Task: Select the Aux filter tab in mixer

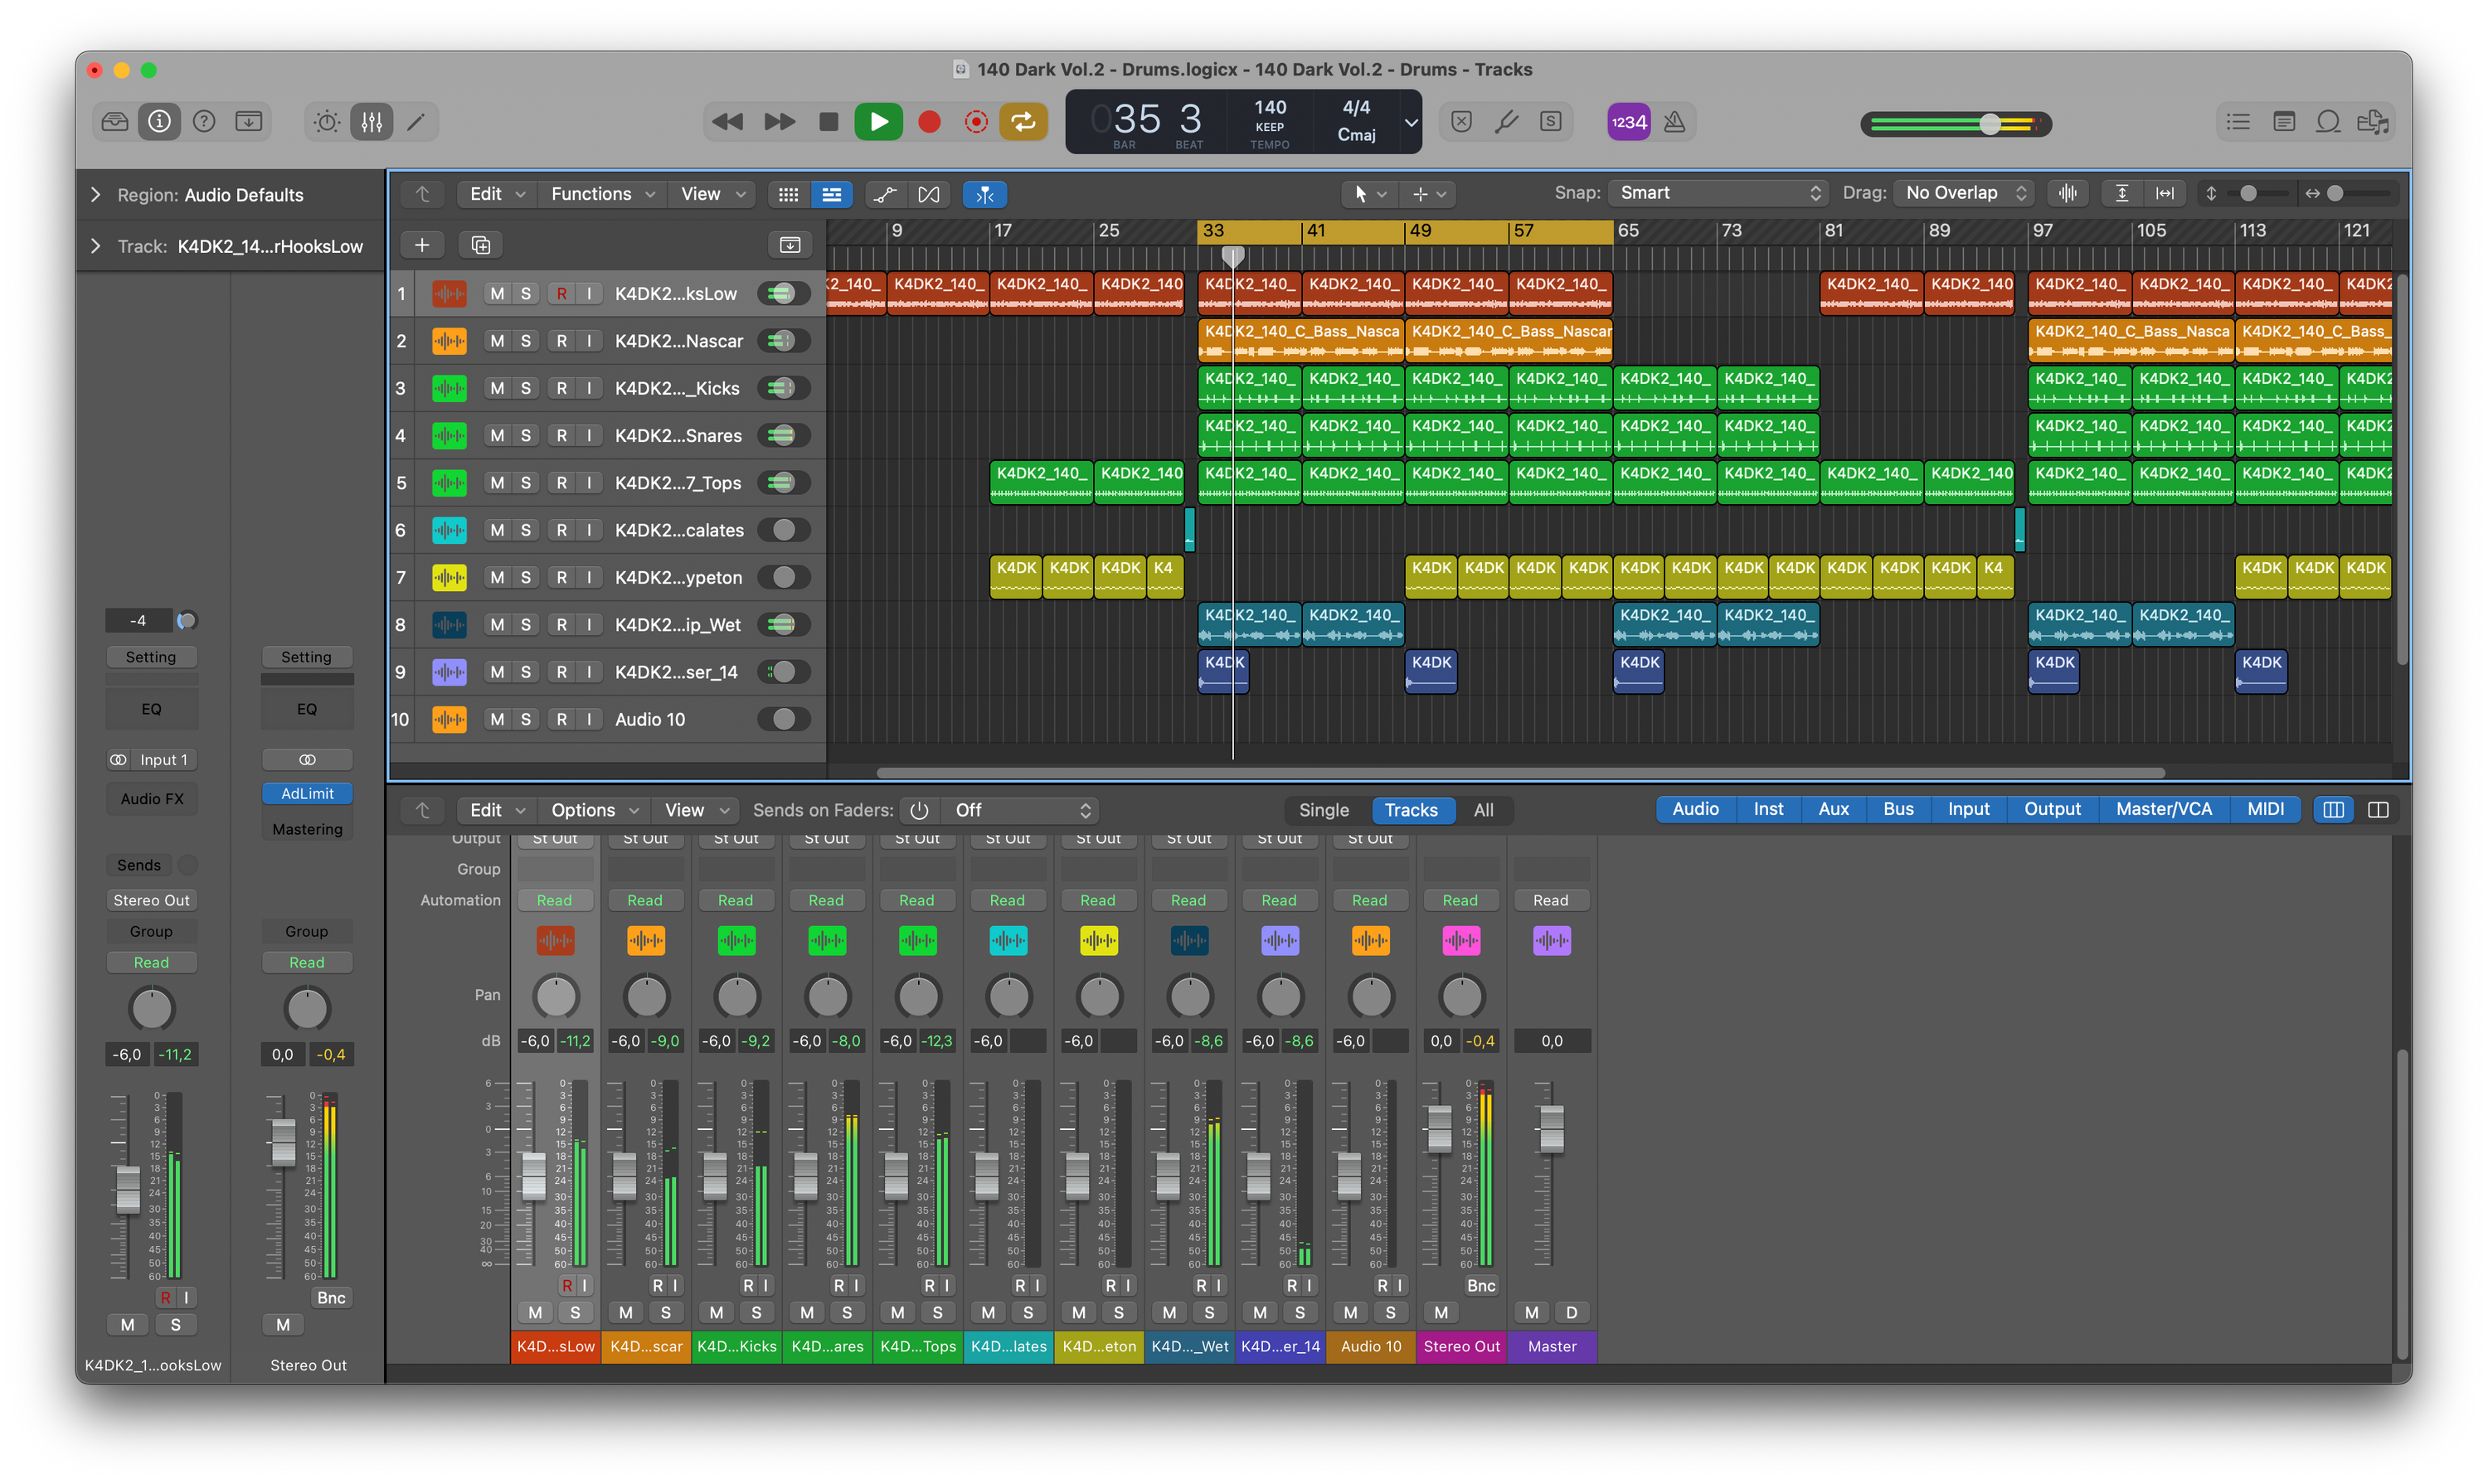Action: point(1832,809)
